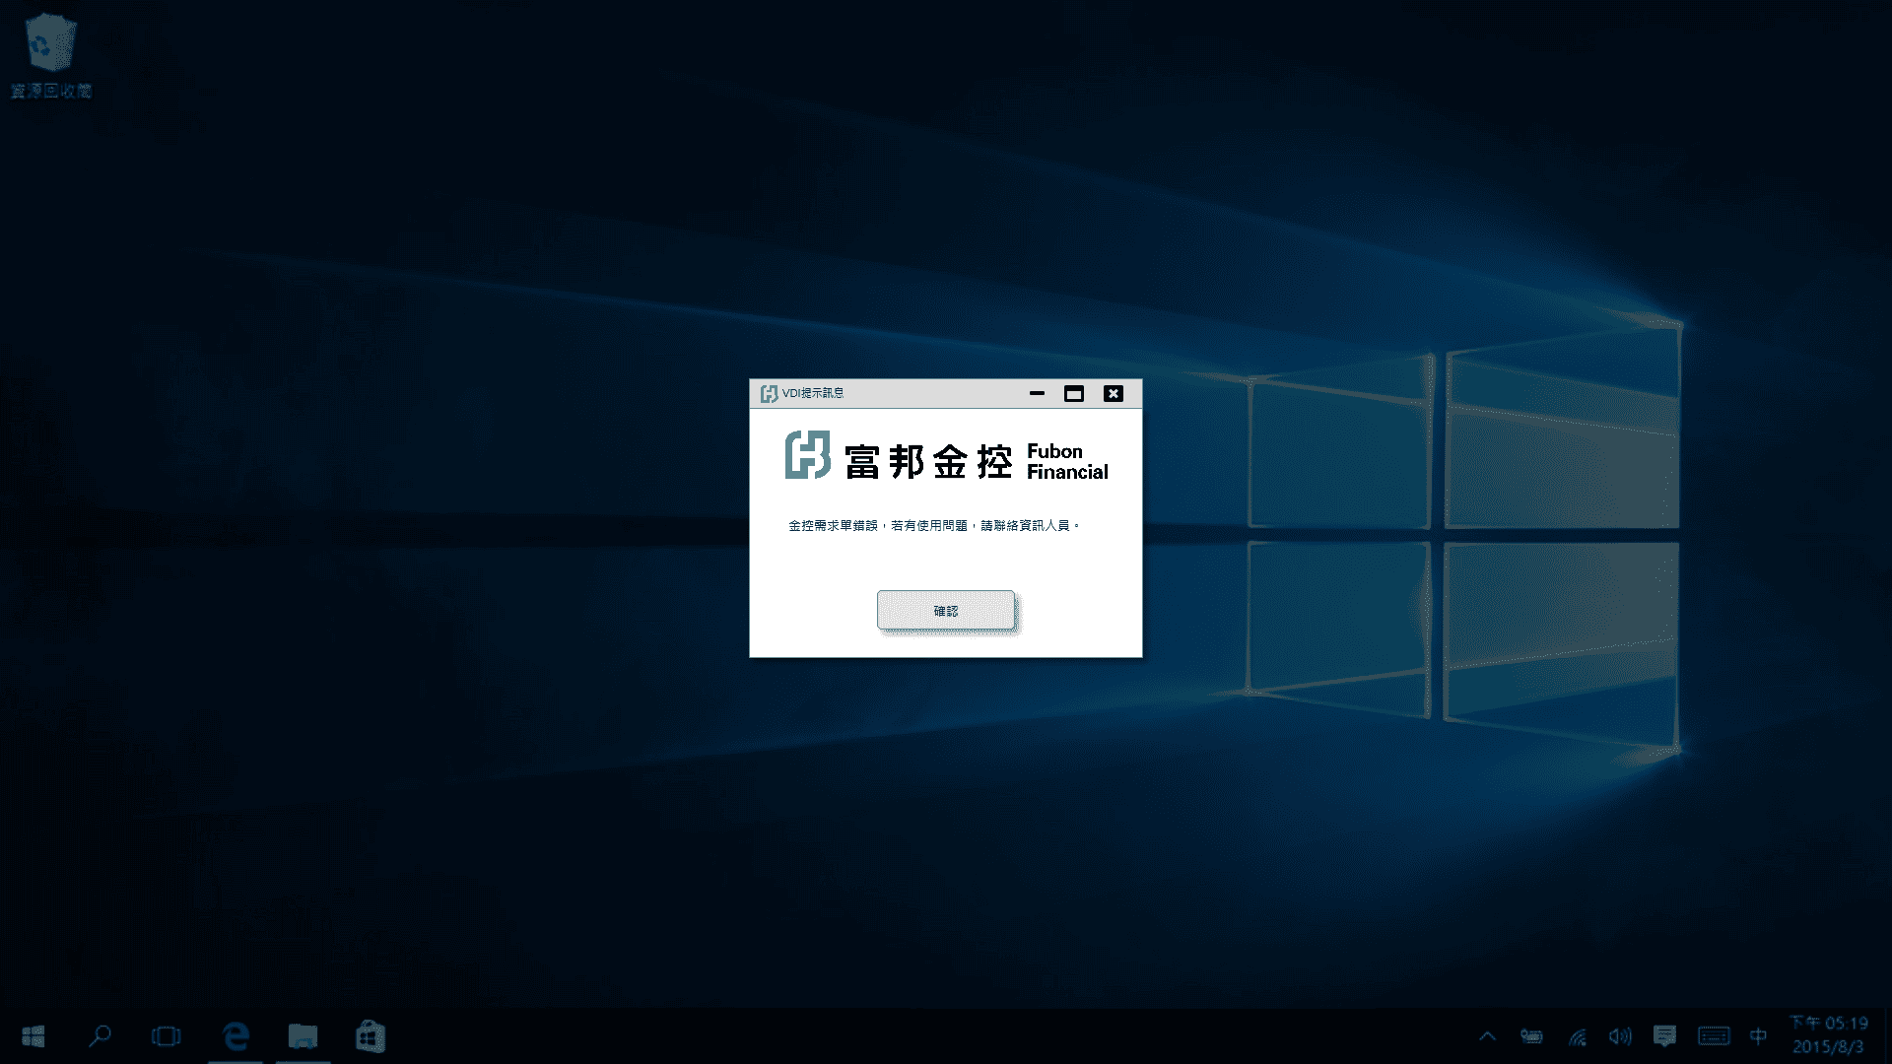Open the Windows Store taskbar icon
Image resolution: width=1892 pixels, height=1064 pixels.
pyautogui.click(x=370, y=1035)
